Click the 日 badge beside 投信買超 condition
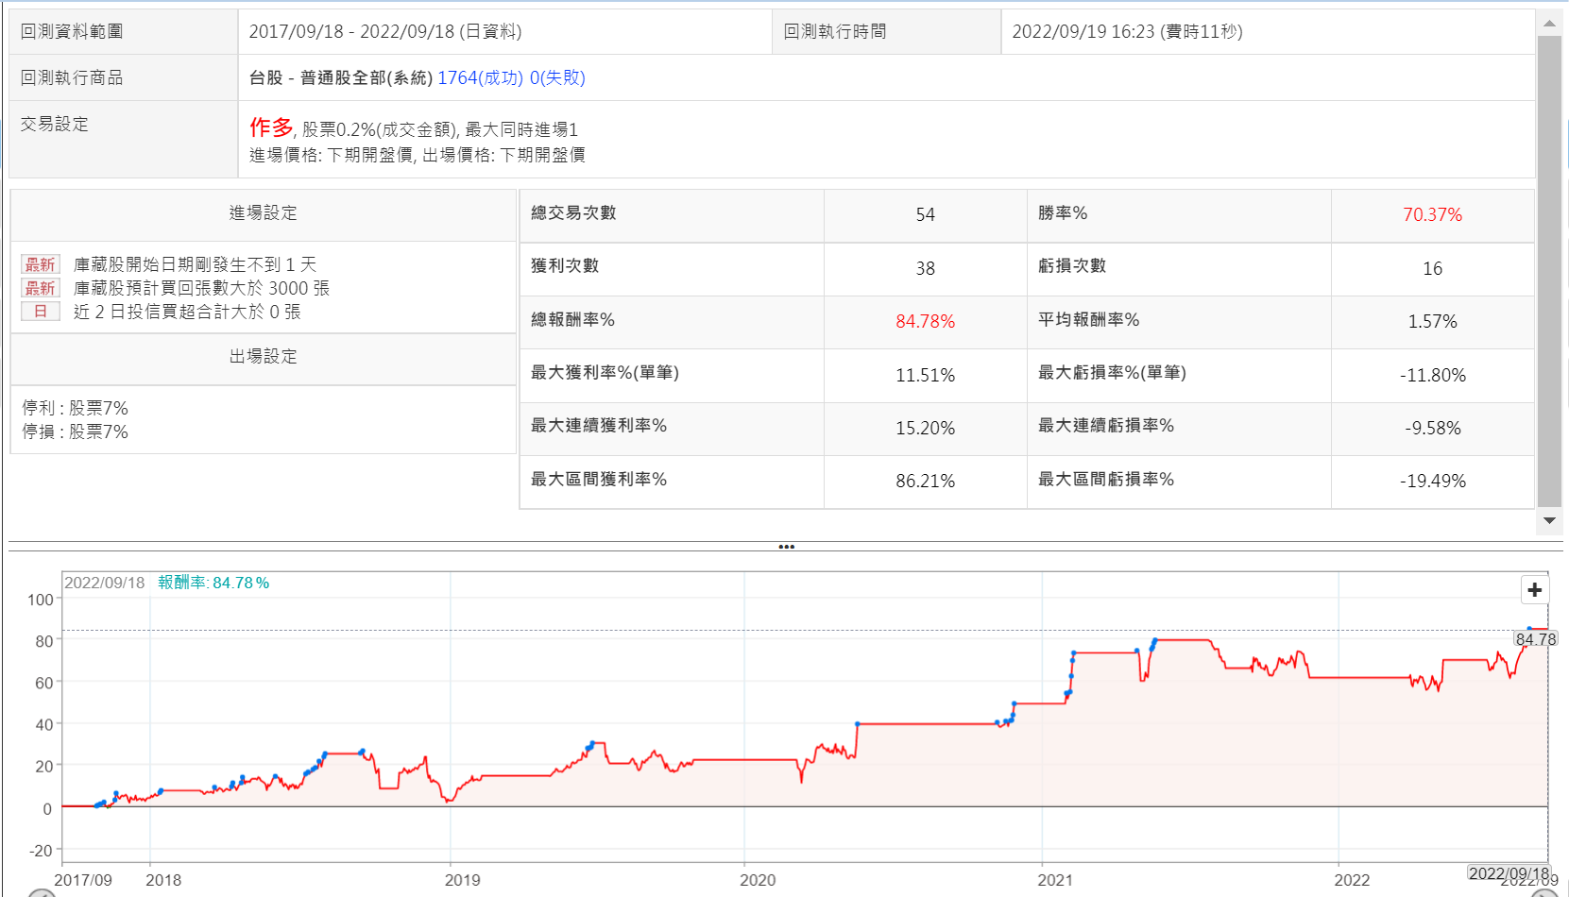 pos(41,312)
